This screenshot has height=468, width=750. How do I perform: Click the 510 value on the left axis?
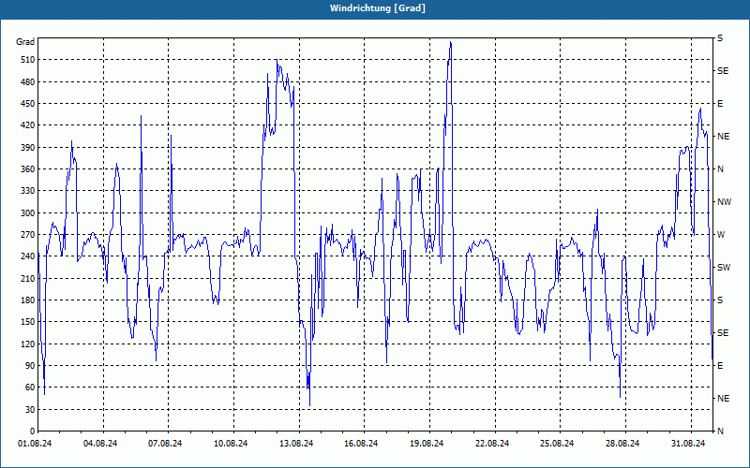(x=29, y=60)
